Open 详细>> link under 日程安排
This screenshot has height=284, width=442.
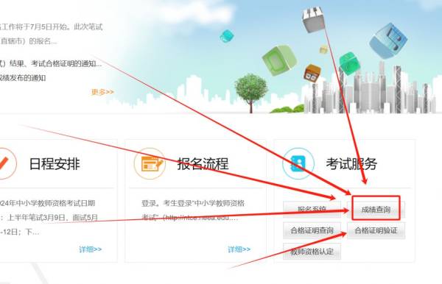[90, 249]
